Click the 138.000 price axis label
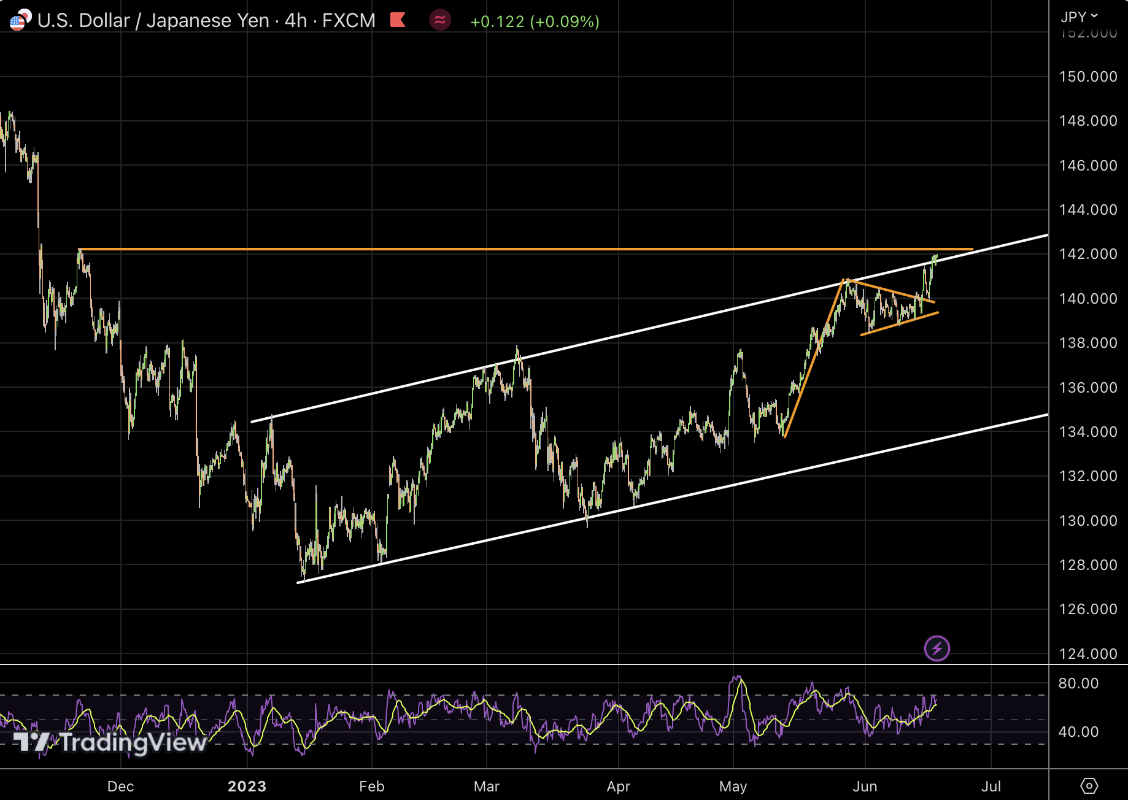 coord(1088,343)
